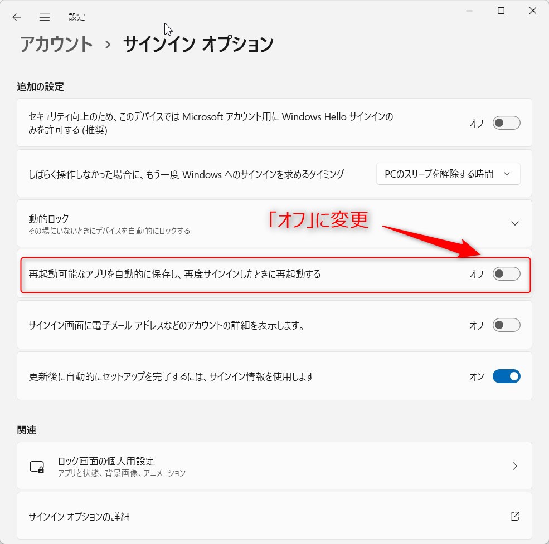549x544 pixels.
Task: Open the PCのスリープを解除する時間 dropdown
Action: tap(448, 174)
